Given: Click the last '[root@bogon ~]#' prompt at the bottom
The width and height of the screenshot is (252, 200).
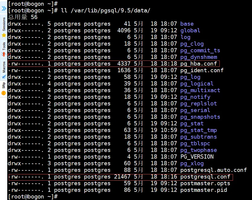Looking at the screenshot, I should tap(33, 197).
